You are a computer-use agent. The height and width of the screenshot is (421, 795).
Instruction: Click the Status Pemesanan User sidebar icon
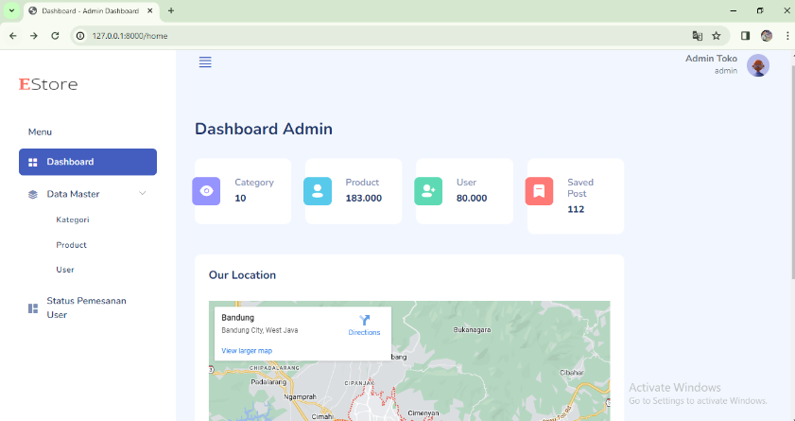pyautogui.click(x=33, y=308)
